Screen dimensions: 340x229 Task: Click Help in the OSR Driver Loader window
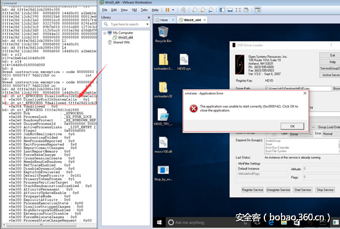coord(330,62)
